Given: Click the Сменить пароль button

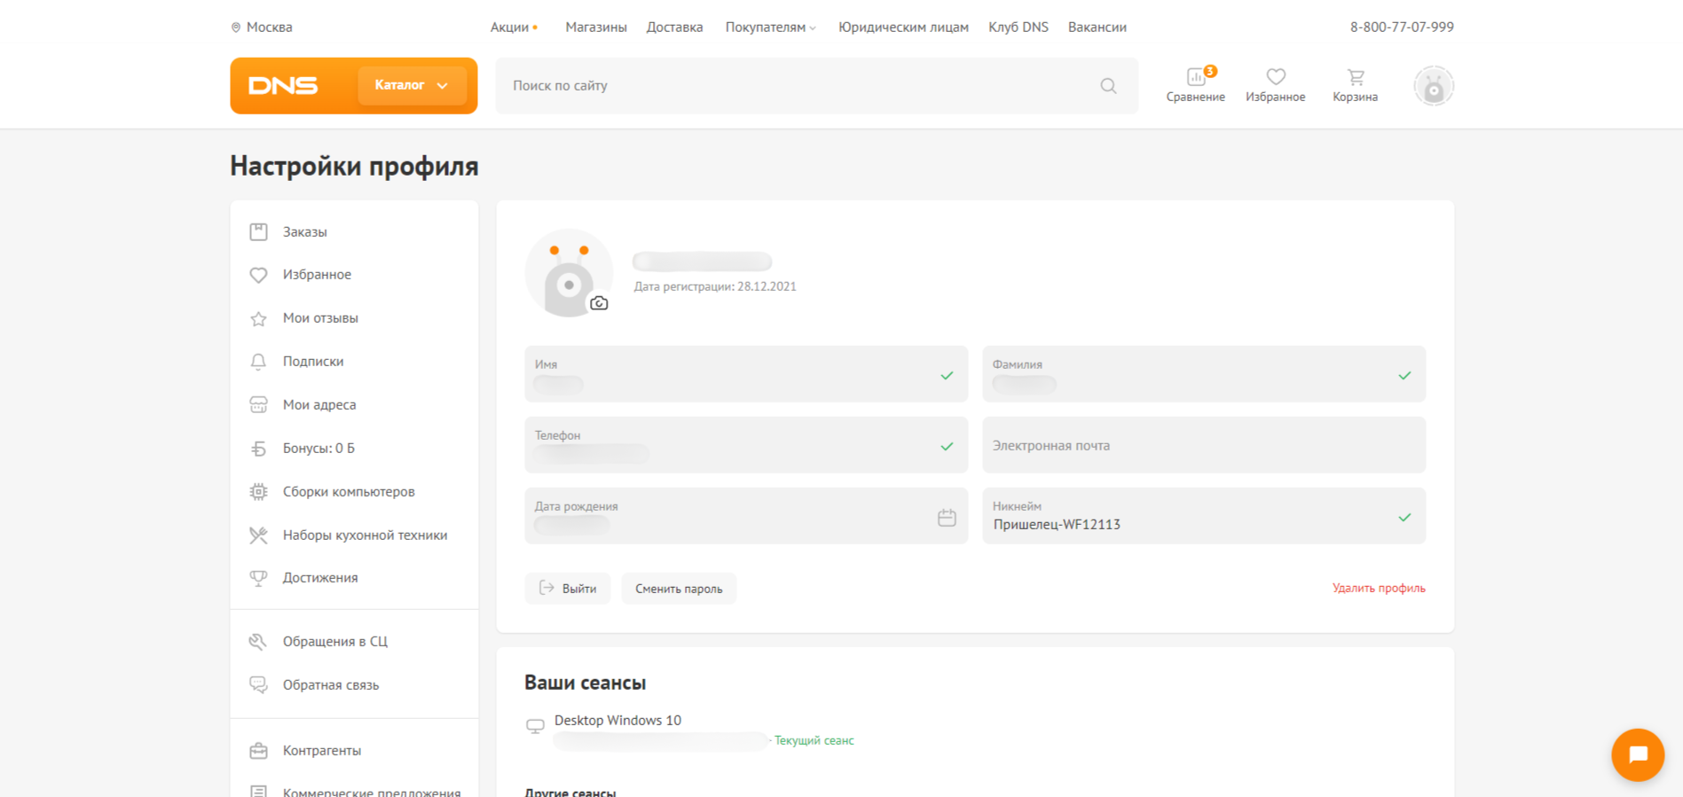Looking at the screenshot, I should (x=679, y=589).
